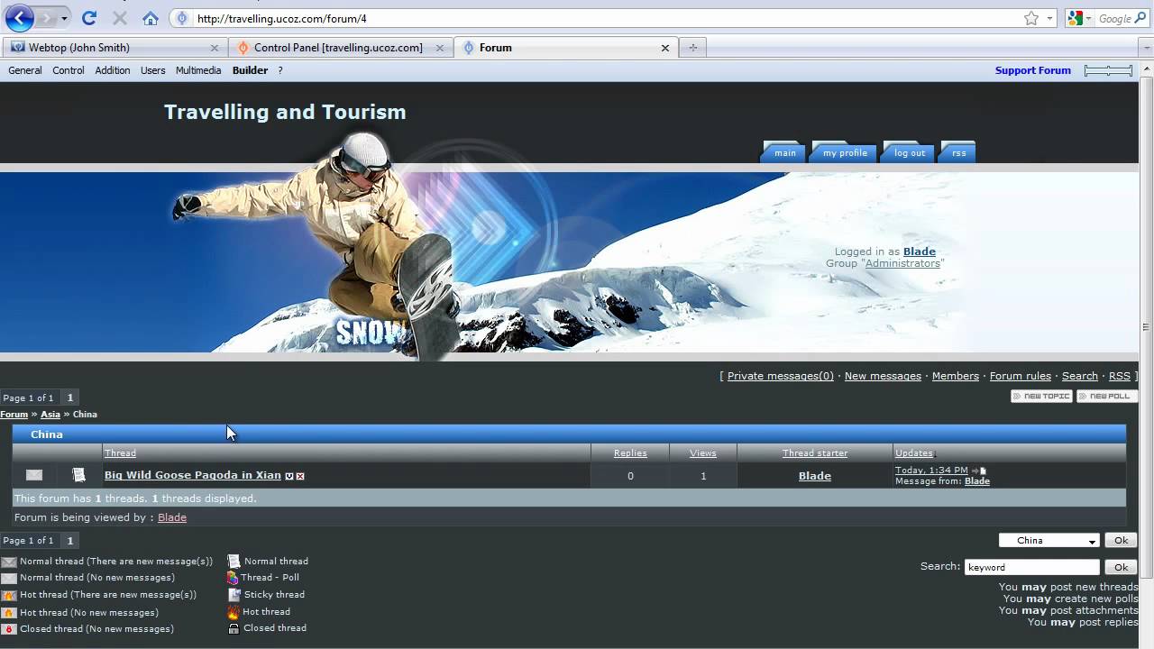Click the site identity icon in address bar
The image size is (1154, 649).
point(183,18)
